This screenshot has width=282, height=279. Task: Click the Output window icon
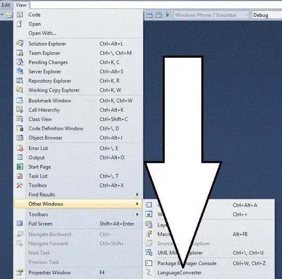20,157
